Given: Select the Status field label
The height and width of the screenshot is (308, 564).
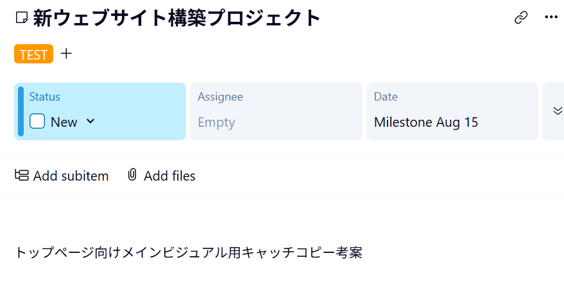Looking at the screenshot, I should coord(45,97).
